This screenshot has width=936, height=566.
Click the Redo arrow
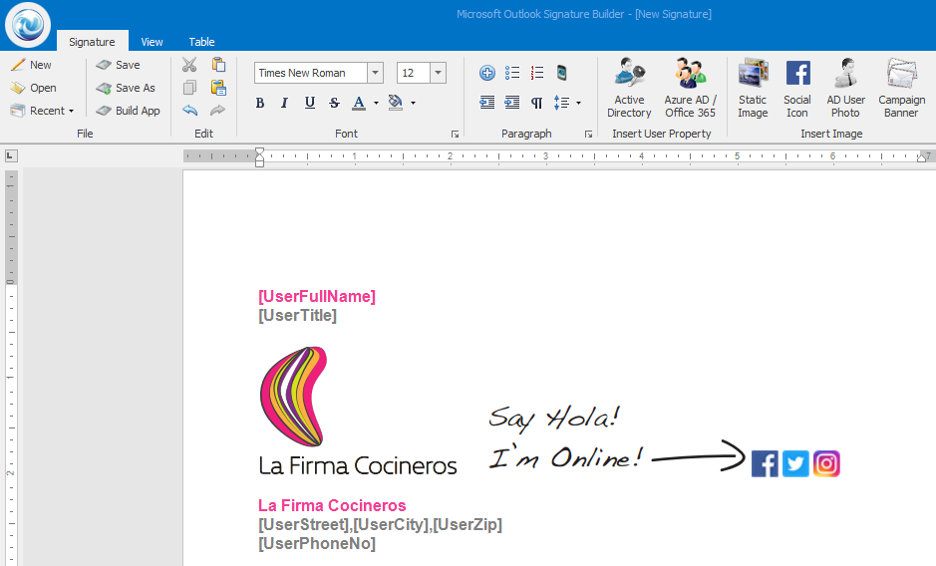(218, 111)
